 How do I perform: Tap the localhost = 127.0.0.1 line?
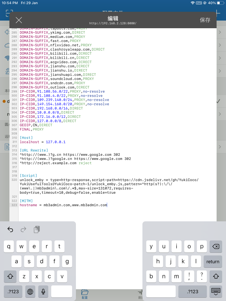[x=42, y=142]
